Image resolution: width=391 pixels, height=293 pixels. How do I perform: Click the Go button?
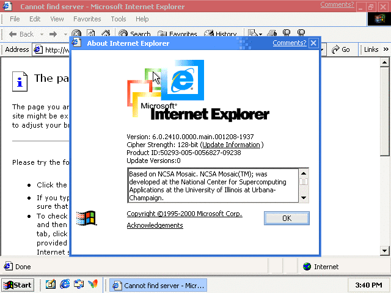tap(341, 49)
